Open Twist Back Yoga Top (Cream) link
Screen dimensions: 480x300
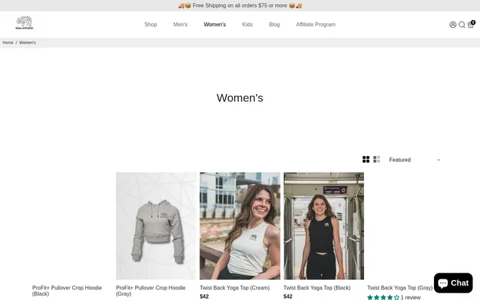coord(235,288)
